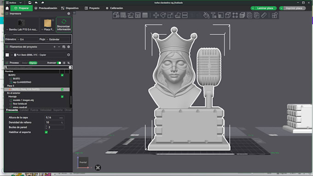Collapse the sidebar with the small panel icon
The height and width of the screenshot is (176, 313).
(74, 13)
